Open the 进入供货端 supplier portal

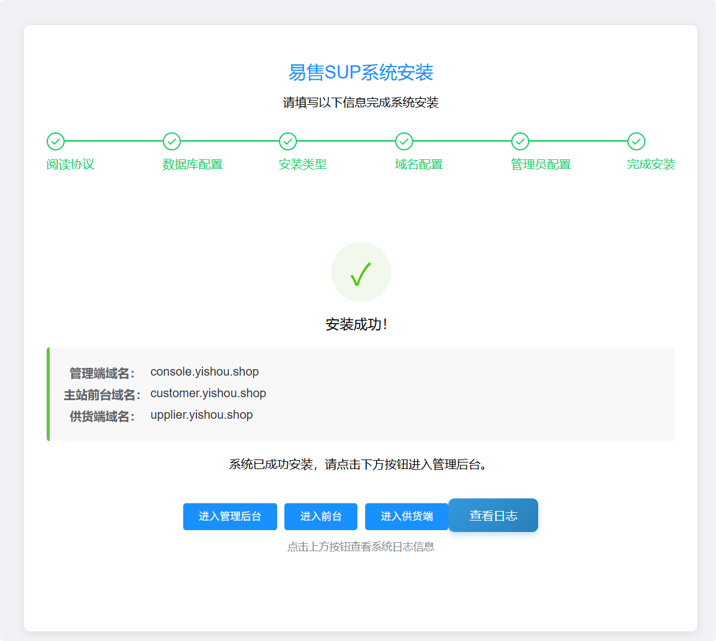(x=406, y=516)
